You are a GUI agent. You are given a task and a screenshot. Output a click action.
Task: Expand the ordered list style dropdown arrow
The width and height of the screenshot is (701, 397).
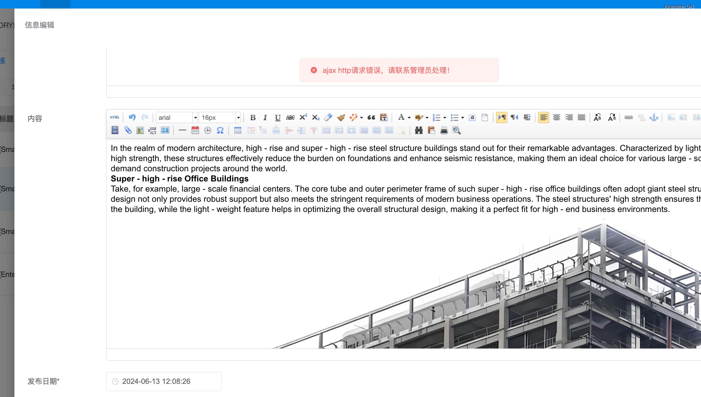[x=445, y=117]
